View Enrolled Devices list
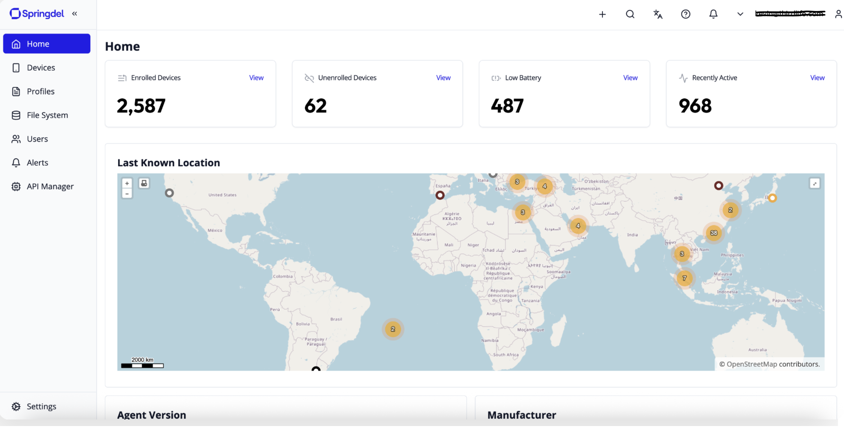Image resolution: width=844 pixels, height=428 pixels. 256,78
